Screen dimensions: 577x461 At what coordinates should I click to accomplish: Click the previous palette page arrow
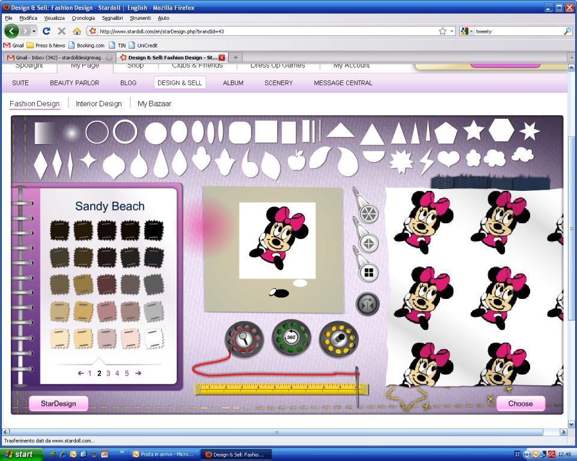(81, 373)
